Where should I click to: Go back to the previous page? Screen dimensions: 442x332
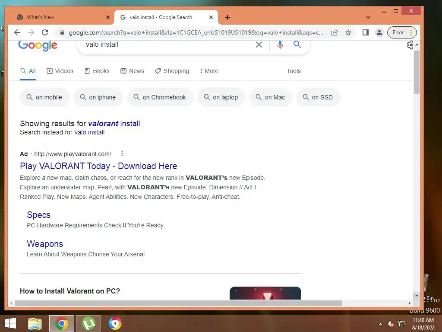17,32
